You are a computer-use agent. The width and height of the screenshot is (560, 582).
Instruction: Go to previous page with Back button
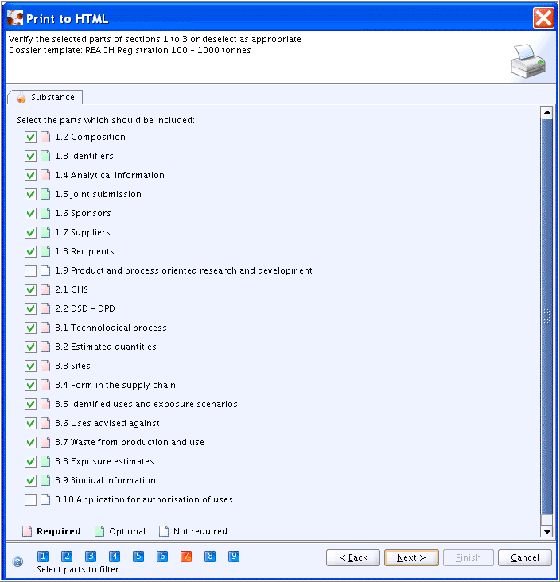tap(353, 557)
